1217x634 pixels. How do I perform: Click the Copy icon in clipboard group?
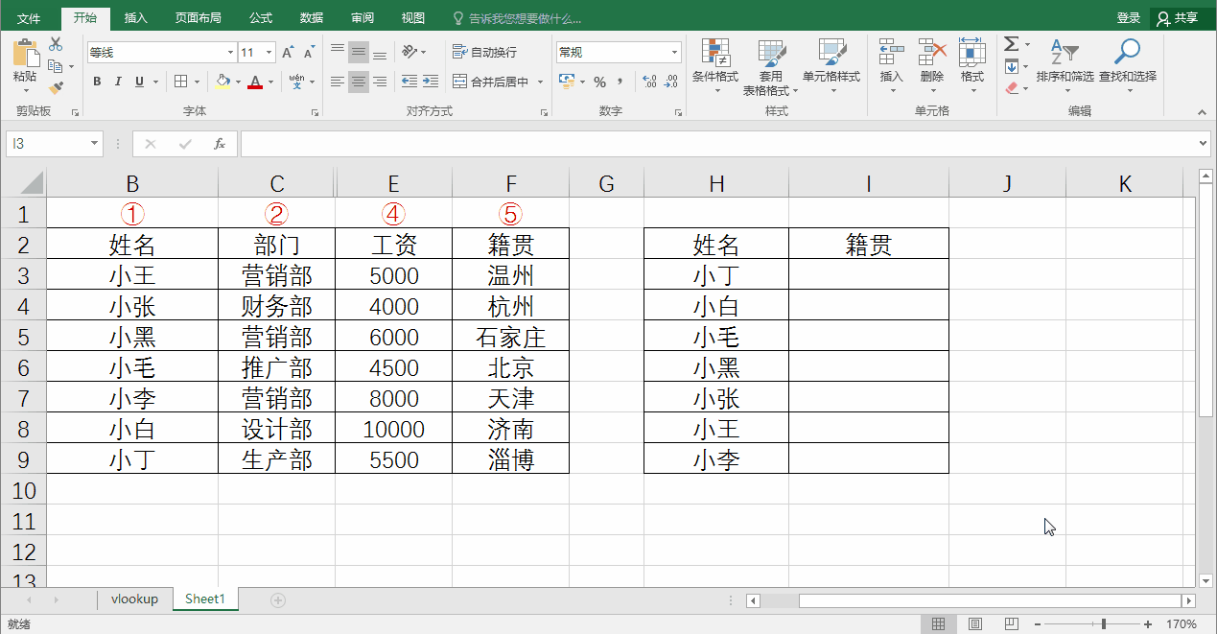click(x=56, y=66)
